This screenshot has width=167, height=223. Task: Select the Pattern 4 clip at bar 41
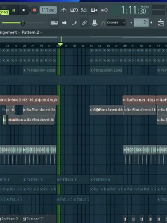(x=106, y=179)
